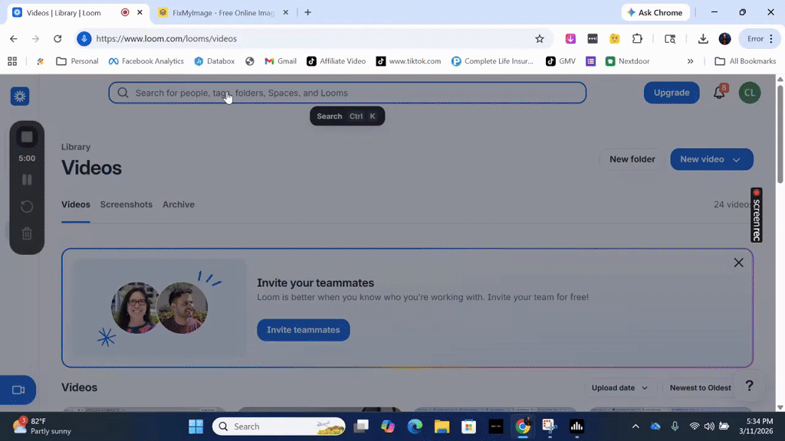Open the Snipping Tool taskbar icon
This screenshot has width=785, height=441.
(x=549, y=426)
